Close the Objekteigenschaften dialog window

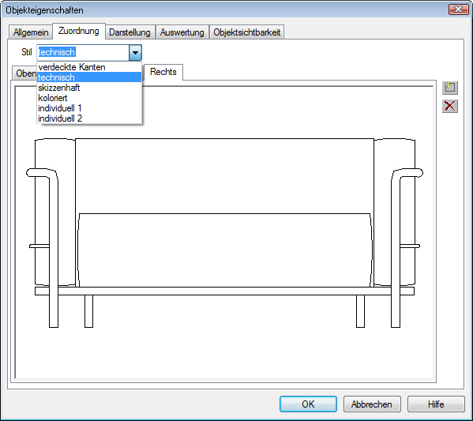pyautogui.click(x=458, y=9)
